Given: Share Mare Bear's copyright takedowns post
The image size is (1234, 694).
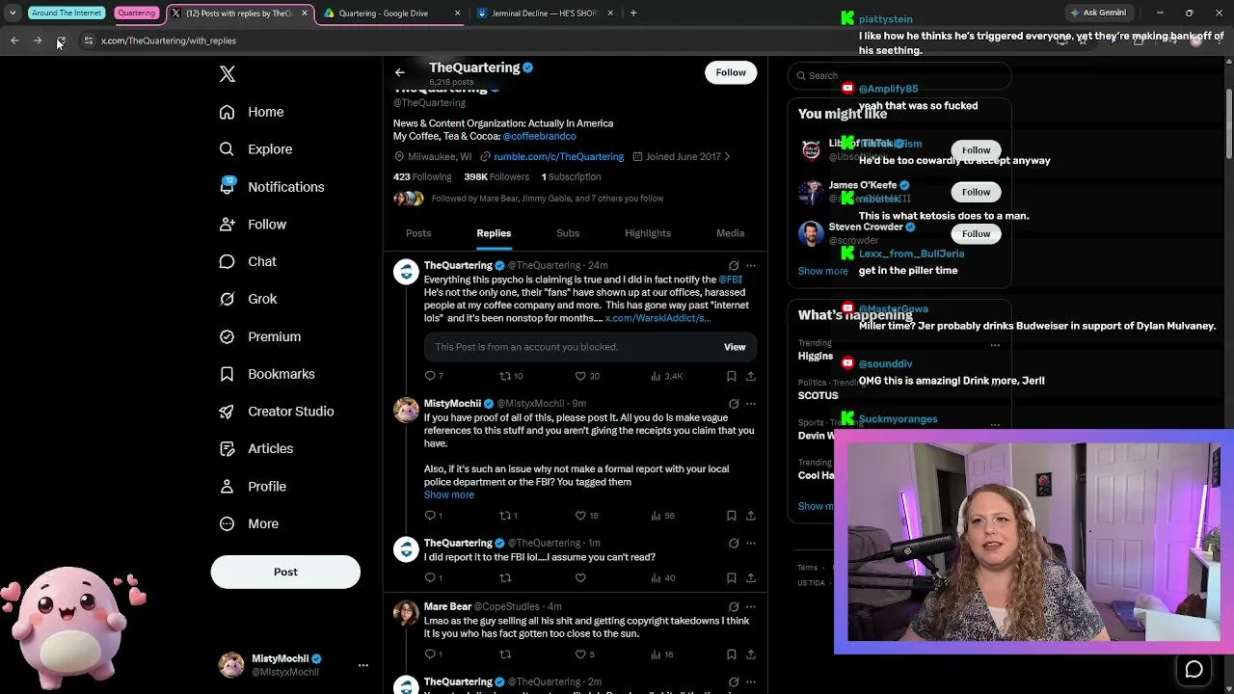Looking at the screenshot, I should pos(751,654).
